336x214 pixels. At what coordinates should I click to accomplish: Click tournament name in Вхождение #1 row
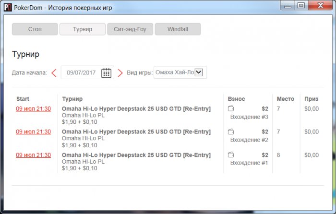coord(136,155)
